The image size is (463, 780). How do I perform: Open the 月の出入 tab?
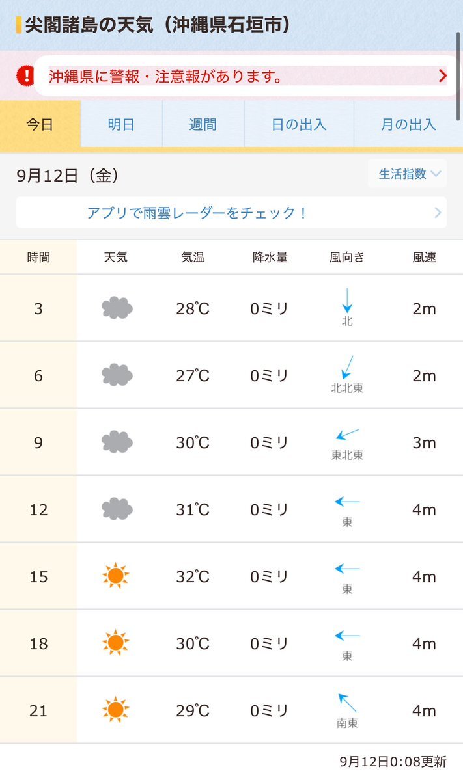[408, 124]
